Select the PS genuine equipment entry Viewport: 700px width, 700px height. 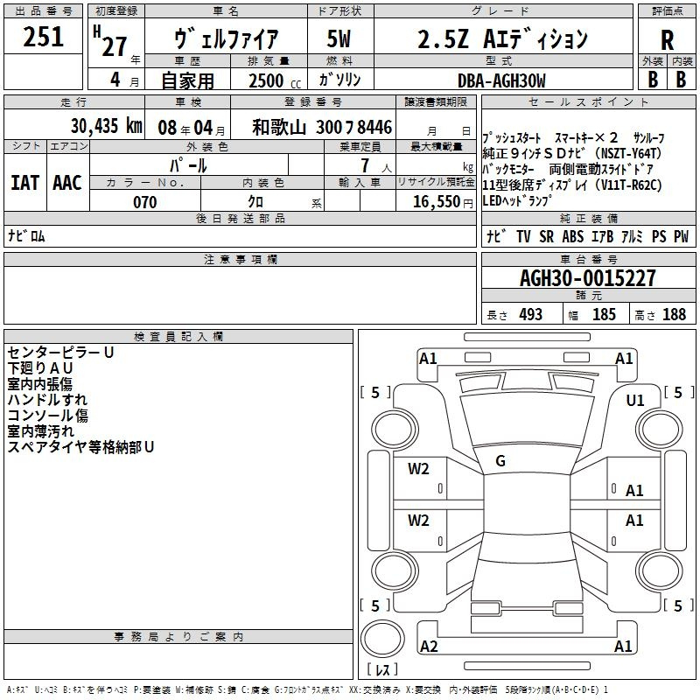tap(659, 236)
